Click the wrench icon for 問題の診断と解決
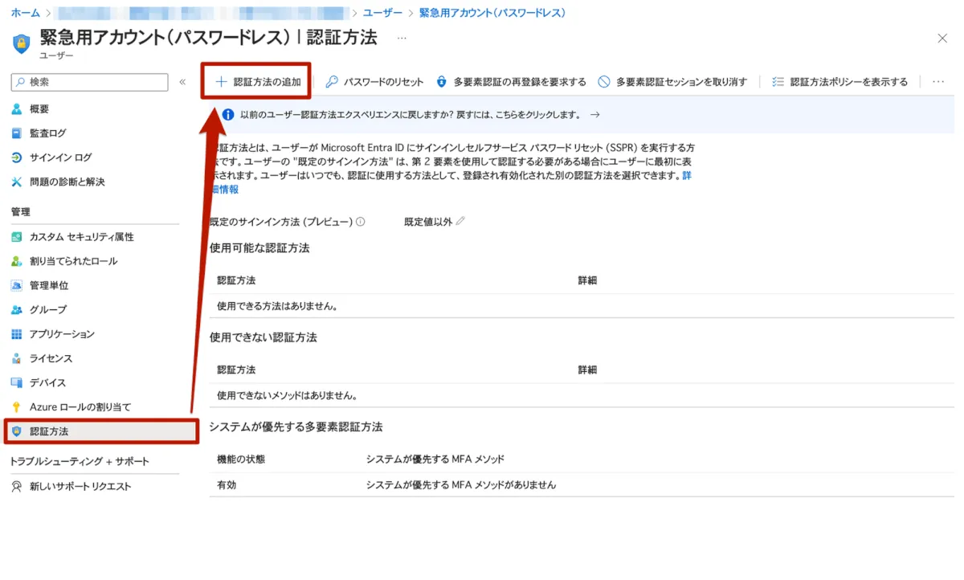Viewport: 964px width, 580px height. pos(17,182)
